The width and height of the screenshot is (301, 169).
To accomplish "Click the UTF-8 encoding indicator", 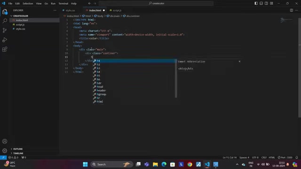I will (255, 158).
